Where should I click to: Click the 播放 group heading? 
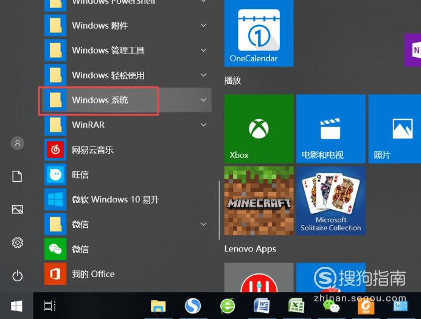pos(233,80)
